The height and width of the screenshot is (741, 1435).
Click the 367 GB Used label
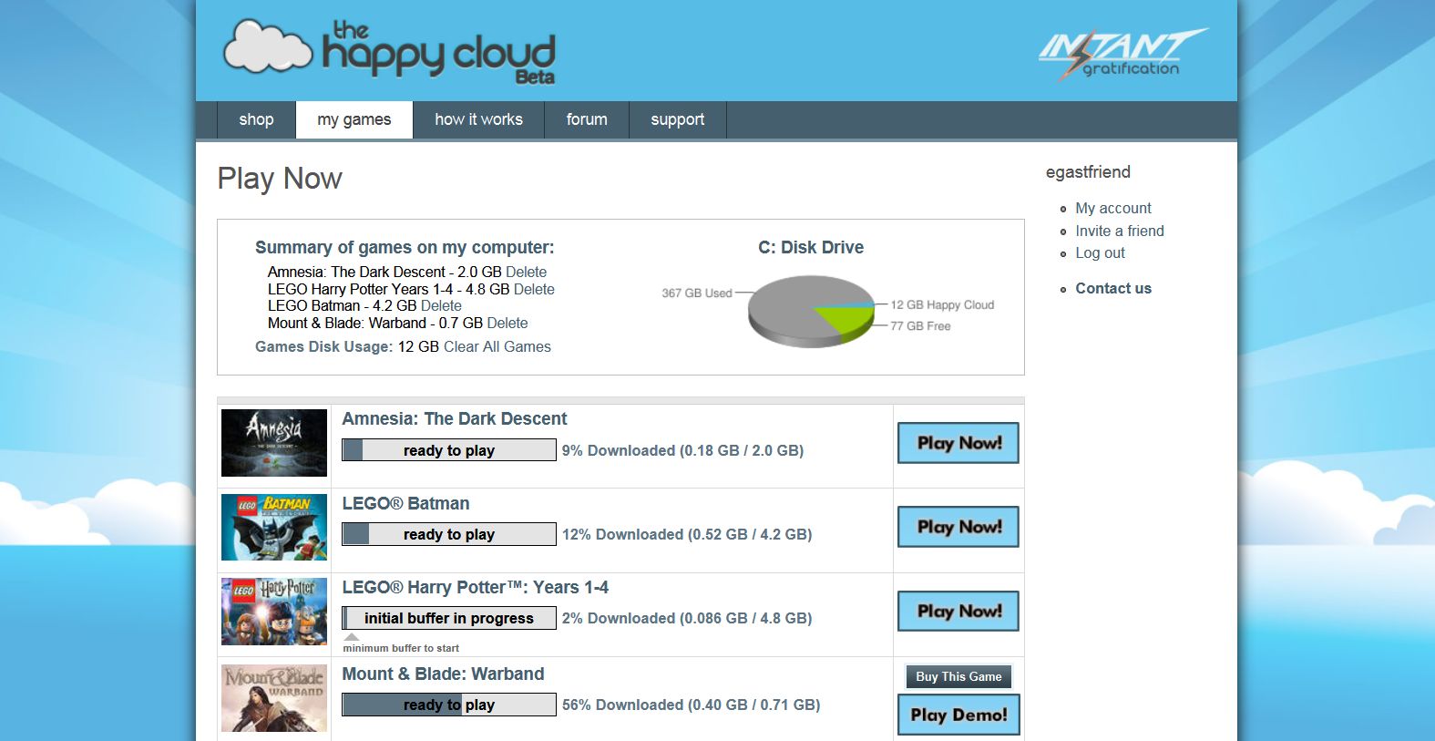click(697, 293)
